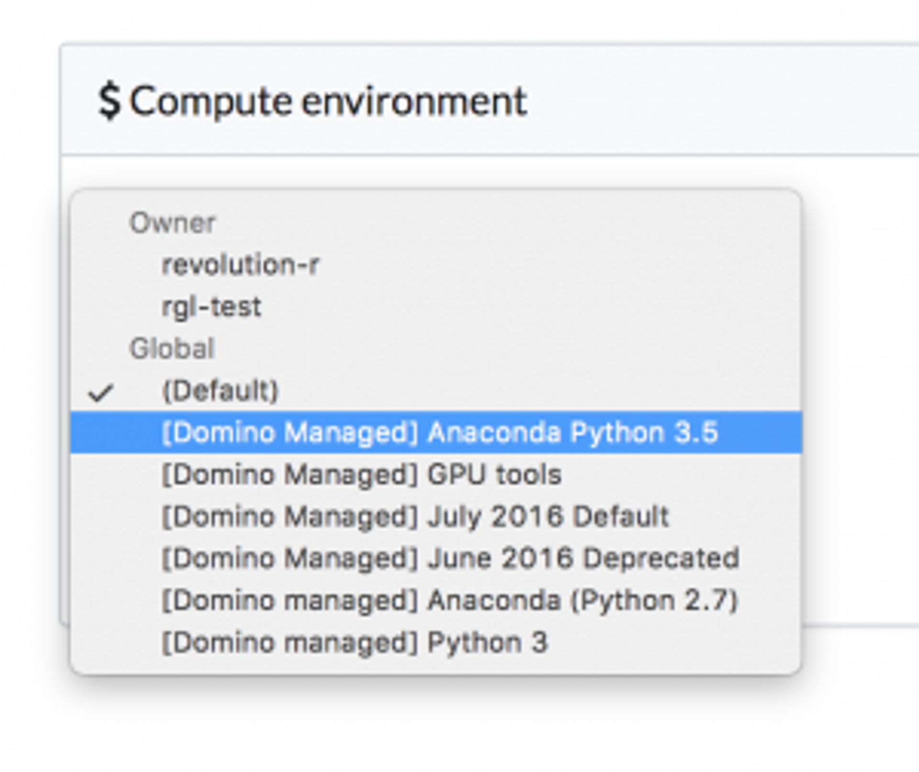Click the Owner group label
This screenshot has width=919, height=772.
[x=173, y=223]
